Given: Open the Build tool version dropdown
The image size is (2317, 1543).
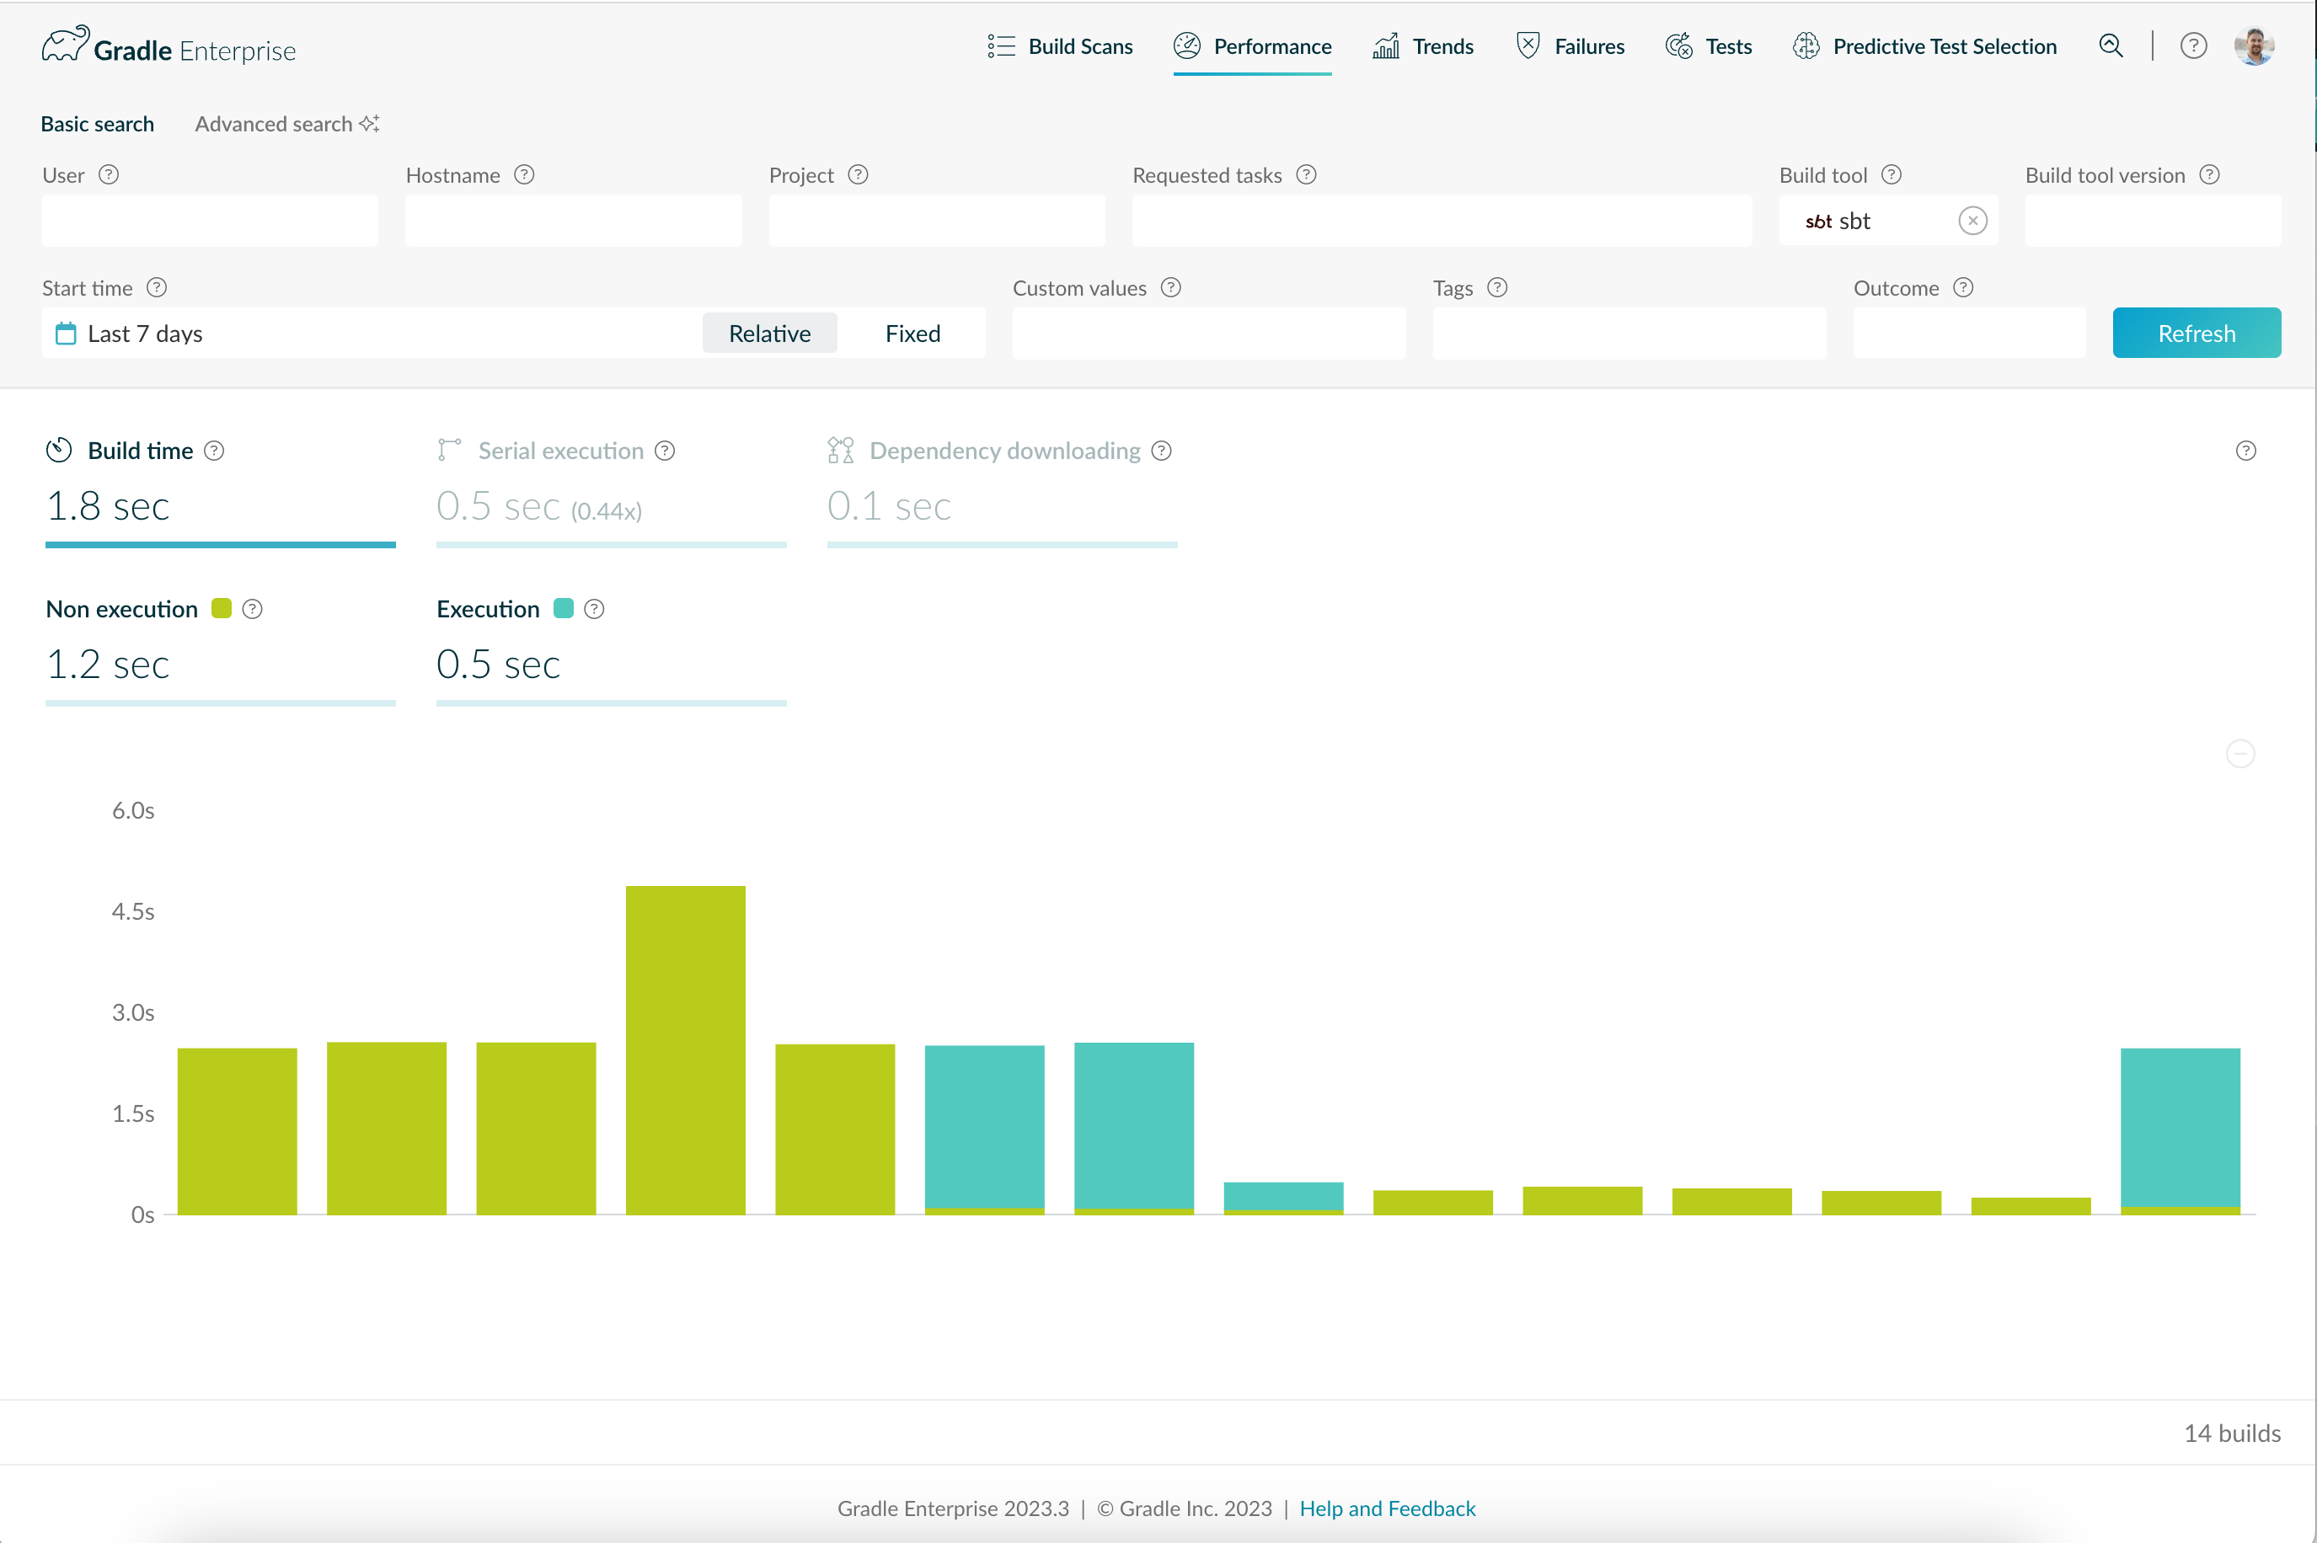Looking at the screenshot, I should [x=2152, y=222].
